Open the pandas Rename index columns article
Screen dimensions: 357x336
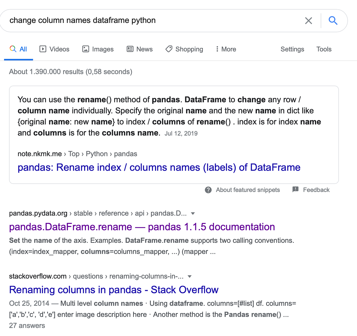point(159,167)
